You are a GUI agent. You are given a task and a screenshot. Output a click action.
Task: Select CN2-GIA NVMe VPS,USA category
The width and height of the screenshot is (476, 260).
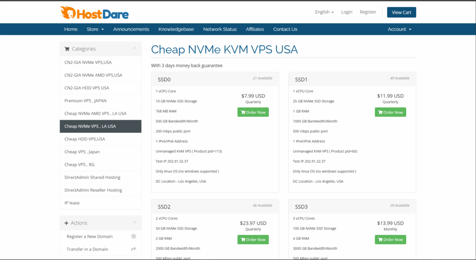(x=100, y=62)
